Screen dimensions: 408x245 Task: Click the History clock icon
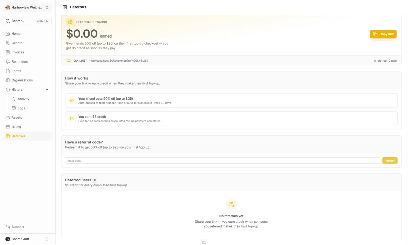(8, 90)
